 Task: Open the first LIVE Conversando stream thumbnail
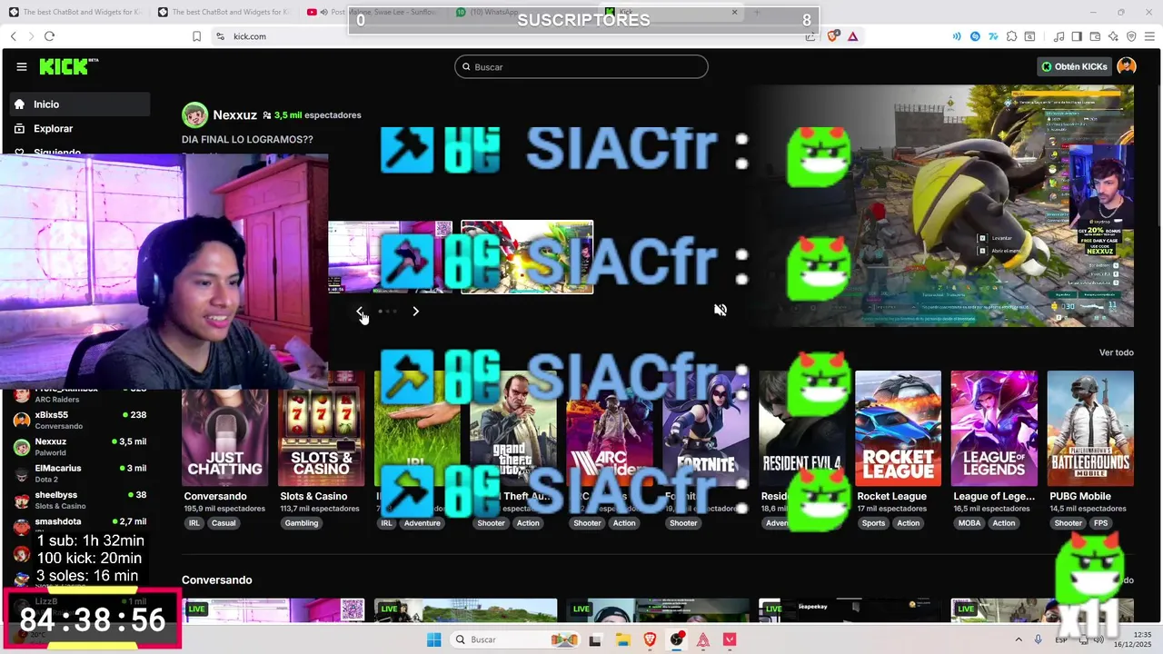(x=273, y=610)
